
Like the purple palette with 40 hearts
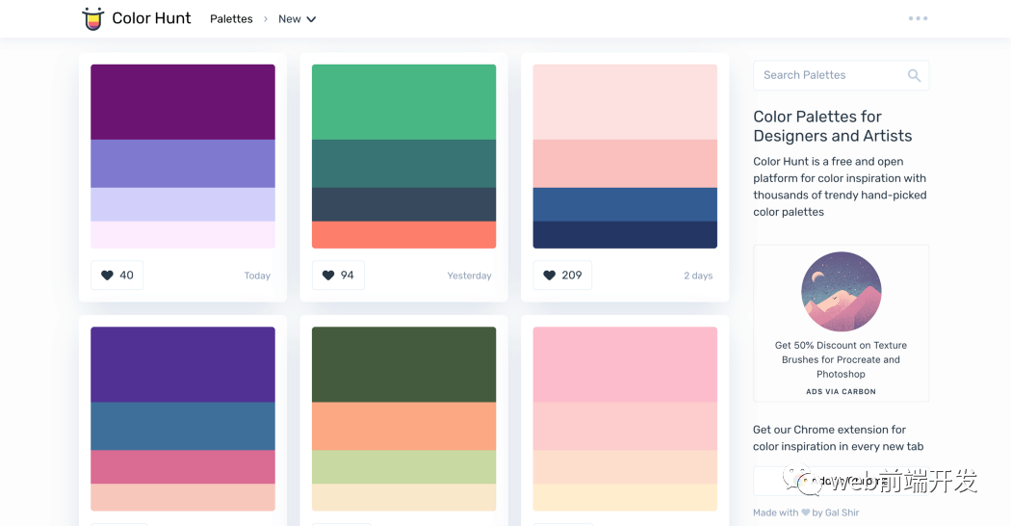pos(117,276)
